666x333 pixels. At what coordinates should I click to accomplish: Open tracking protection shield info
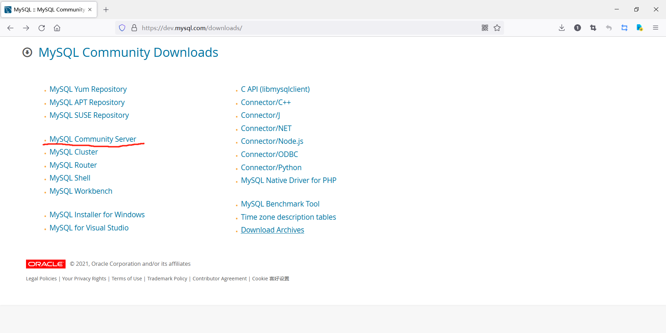pyautogui.click(x=122, y=28)
